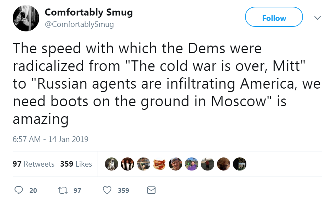
Task: Open the orange cat liker avatar
Action: [159, 164]
